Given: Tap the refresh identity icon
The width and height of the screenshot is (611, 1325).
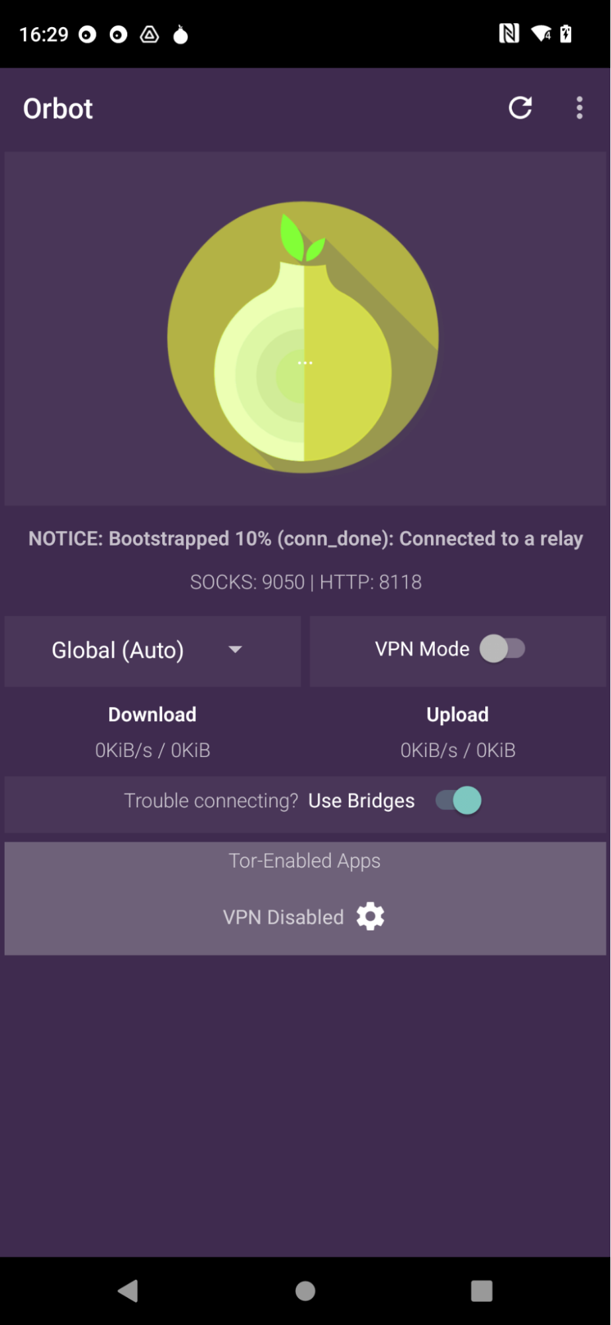Looking at the screenshot, I should pos(520,108).
